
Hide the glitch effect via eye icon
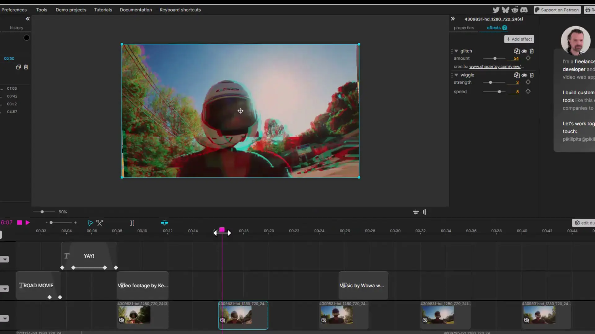click(x=524, y=51)
